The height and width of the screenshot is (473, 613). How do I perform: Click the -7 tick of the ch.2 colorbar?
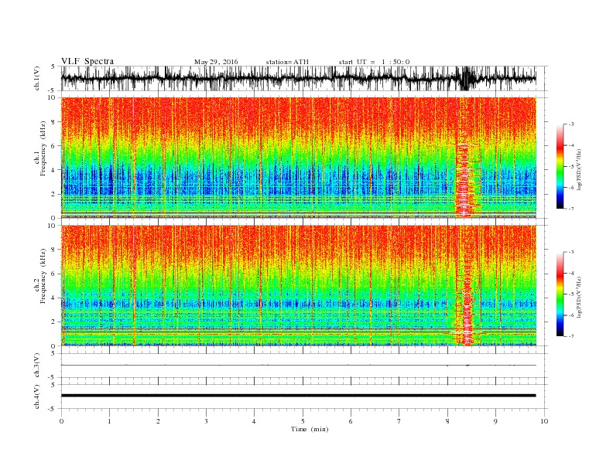(x=570, y=336)
